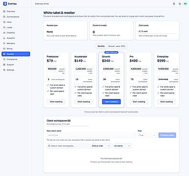Open Analytics menu item
This screenshot has height=176, width=189.
(x=16, y=38)
